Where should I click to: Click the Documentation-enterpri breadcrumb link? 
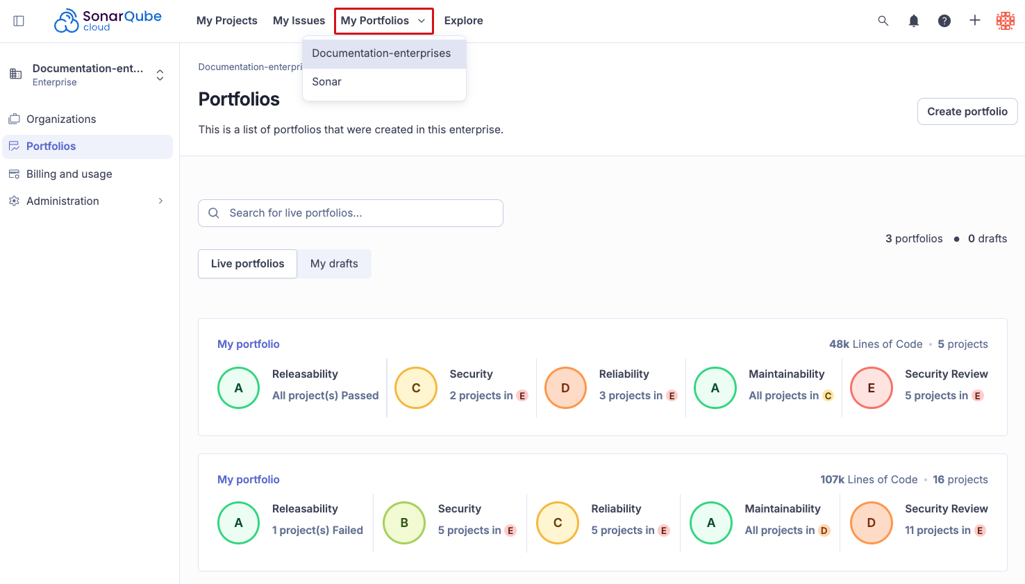pyautogui.click(x=250, y=67)
